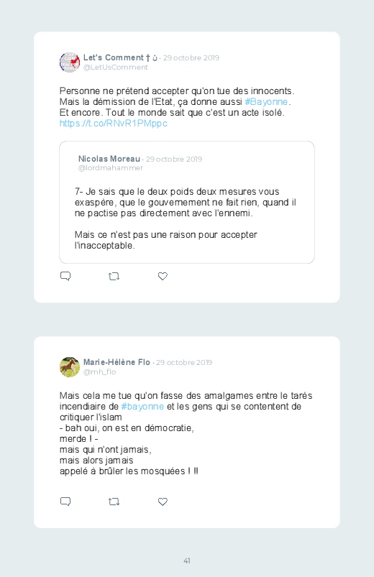The width and height of the screenshot is (374, 577).
Task: Click reply icon on Let's Comment tweet
Action: [x=65, y=276]
